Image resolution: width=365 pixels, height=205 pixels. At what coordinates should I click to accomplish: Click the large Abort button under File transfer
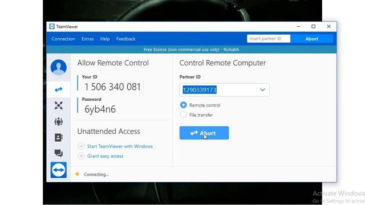[x=204, y=133]
